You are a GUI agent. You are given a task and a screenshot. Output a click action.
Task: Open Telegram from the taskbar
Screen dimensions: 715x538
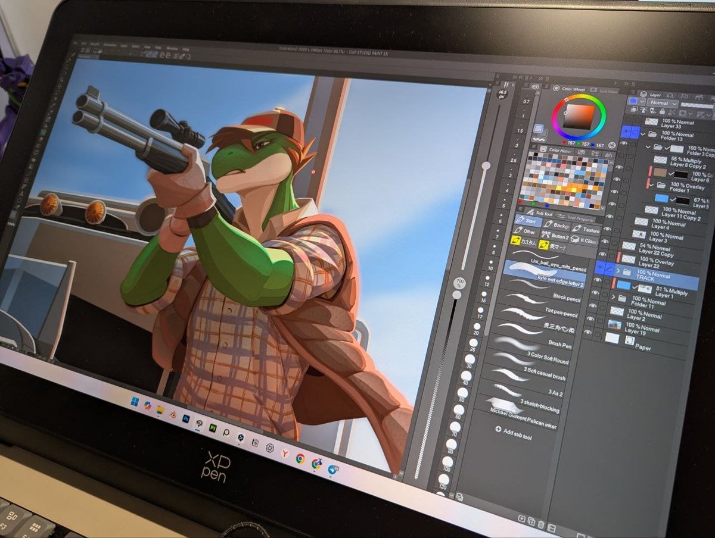click(332, 469)
